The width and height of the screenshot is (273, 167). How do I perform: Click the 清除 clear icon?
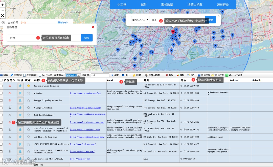pyautogui.click(x=178, y=75)
